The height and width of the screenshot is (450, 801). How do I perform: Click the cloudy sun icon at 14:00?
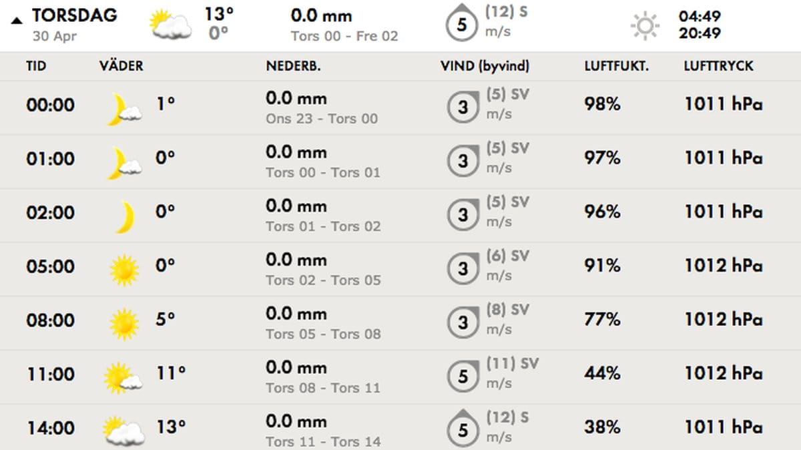click(x=124, y=431)
